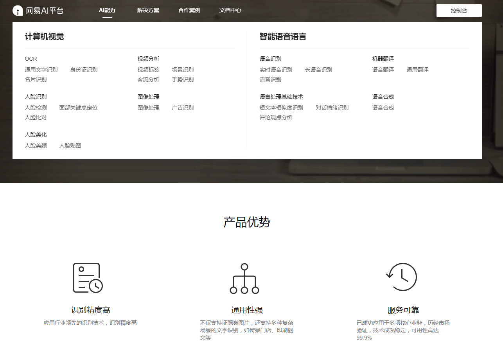This screenshot has width=503, height=347.
Task: Click the 服务可靠 clock icon
Action: click(401, 277)
